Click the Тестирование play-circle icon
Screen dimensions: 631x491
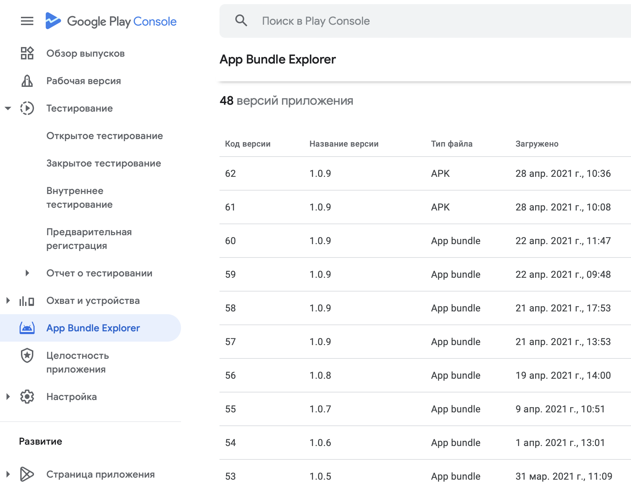click(x=27, y=108)
